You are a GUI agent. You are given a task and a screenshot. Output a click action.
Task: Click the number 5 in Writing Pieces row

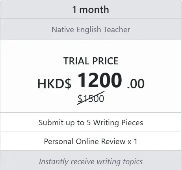click(89, 122)
